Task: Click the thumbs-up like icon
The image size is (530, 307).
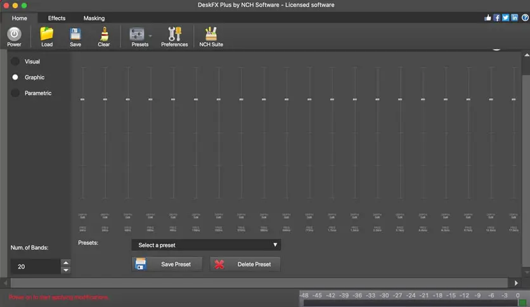Action: (488, 18)
